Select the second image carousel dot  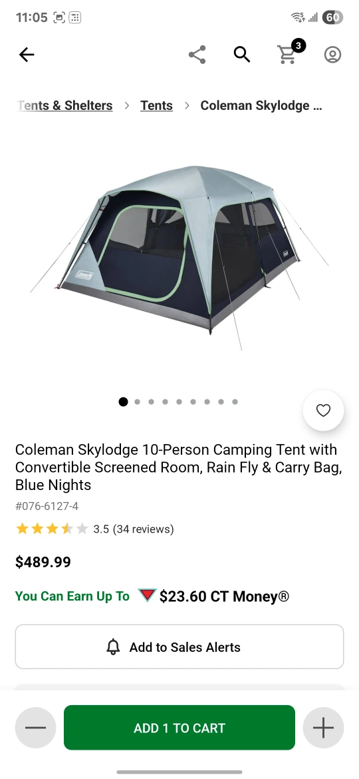click(138, 402)
